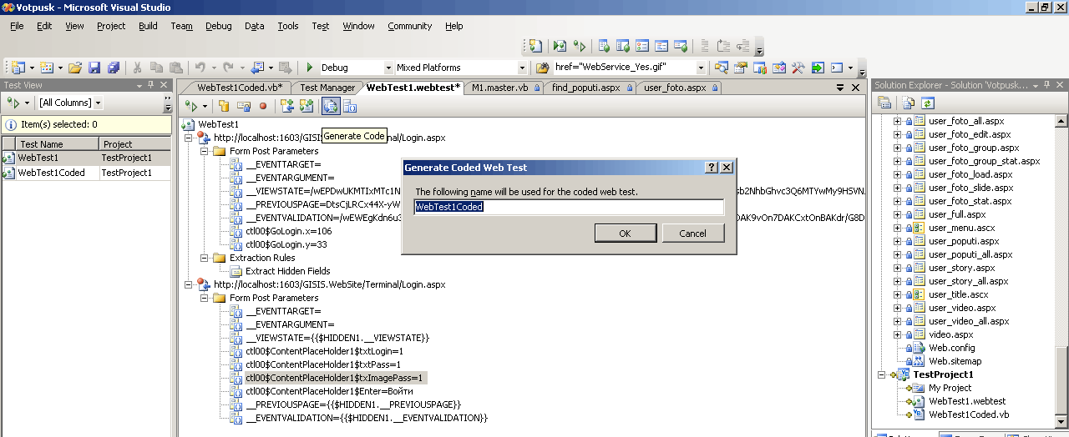Open [All Columns] filter dropdown
Screen dimensions: 1069x437
point(99,103)
